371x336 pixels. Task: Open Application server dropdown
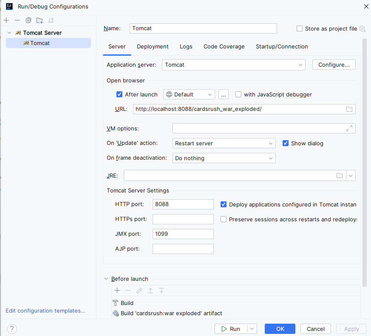(x=234, y=65)
